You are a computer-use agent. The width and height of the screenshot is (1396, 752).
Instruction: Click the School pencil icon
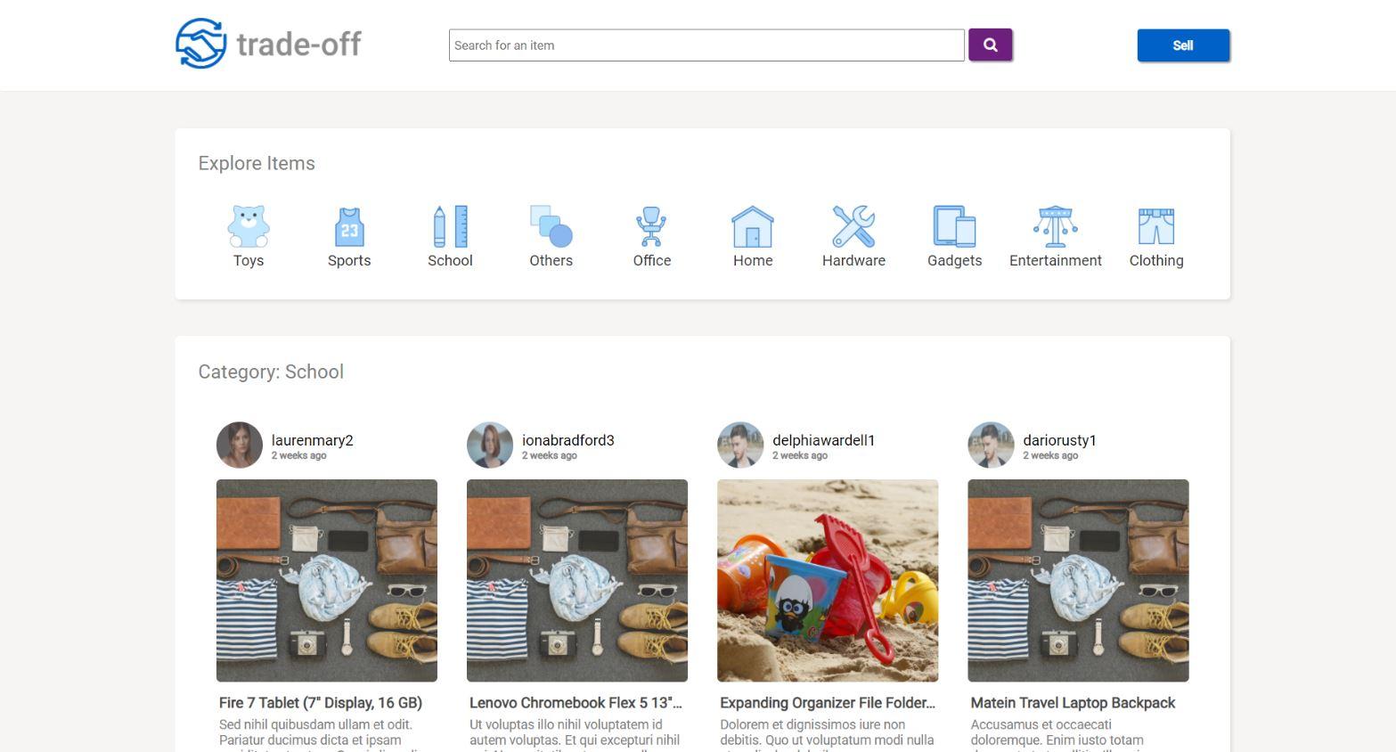[x=450, y=227]
